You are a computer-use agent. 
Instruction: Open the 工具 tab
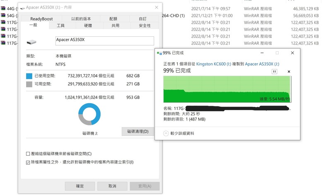click(60, 26)
